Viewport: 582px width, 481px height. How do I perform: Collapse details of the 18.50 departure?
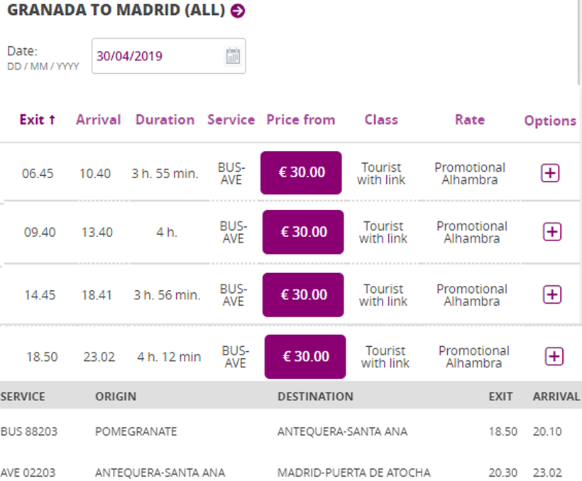(554, 356)
